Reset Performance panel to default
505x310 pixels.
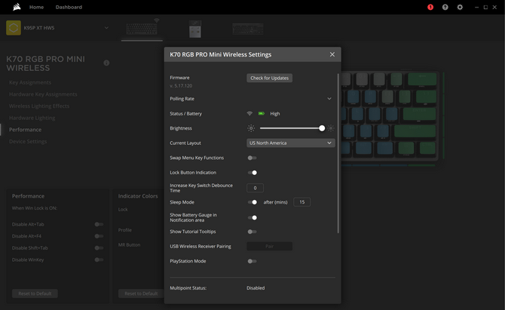(x=35, y=293)
